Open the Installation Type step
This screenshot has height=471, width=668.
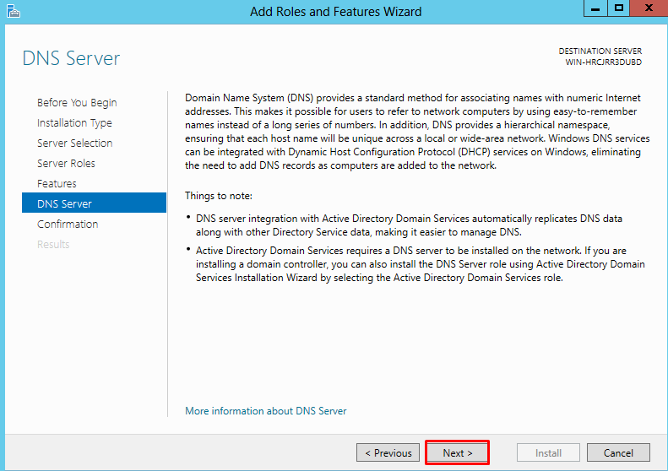pos(74,123)
